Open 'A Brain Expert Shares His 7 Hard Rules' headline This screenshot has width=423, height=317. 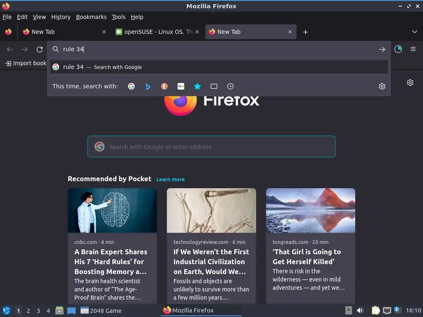coord(111,262)
